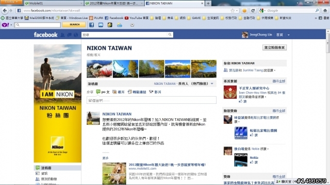Screen dimensions: 330x185
Task: Switch to the 2012限量Nikon年曆 browser tab
Action: coord(113,3)
